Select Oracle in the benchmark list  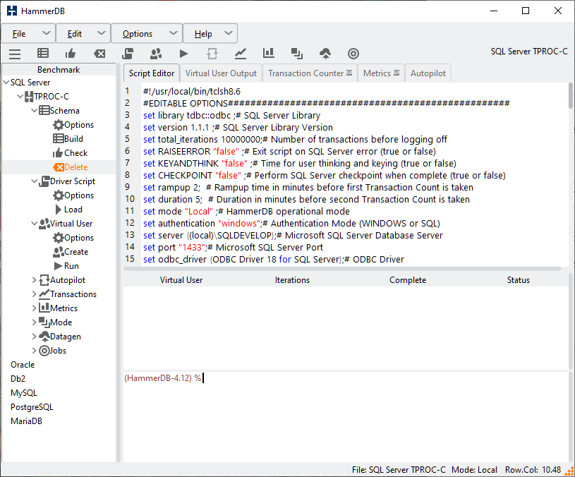23,365
